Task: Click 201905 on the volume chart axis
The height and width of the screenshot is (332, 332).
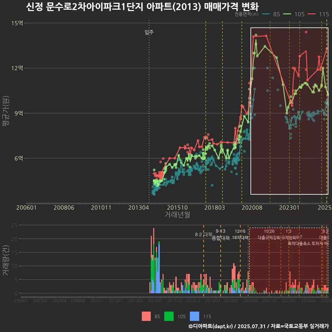Action: 231,301
